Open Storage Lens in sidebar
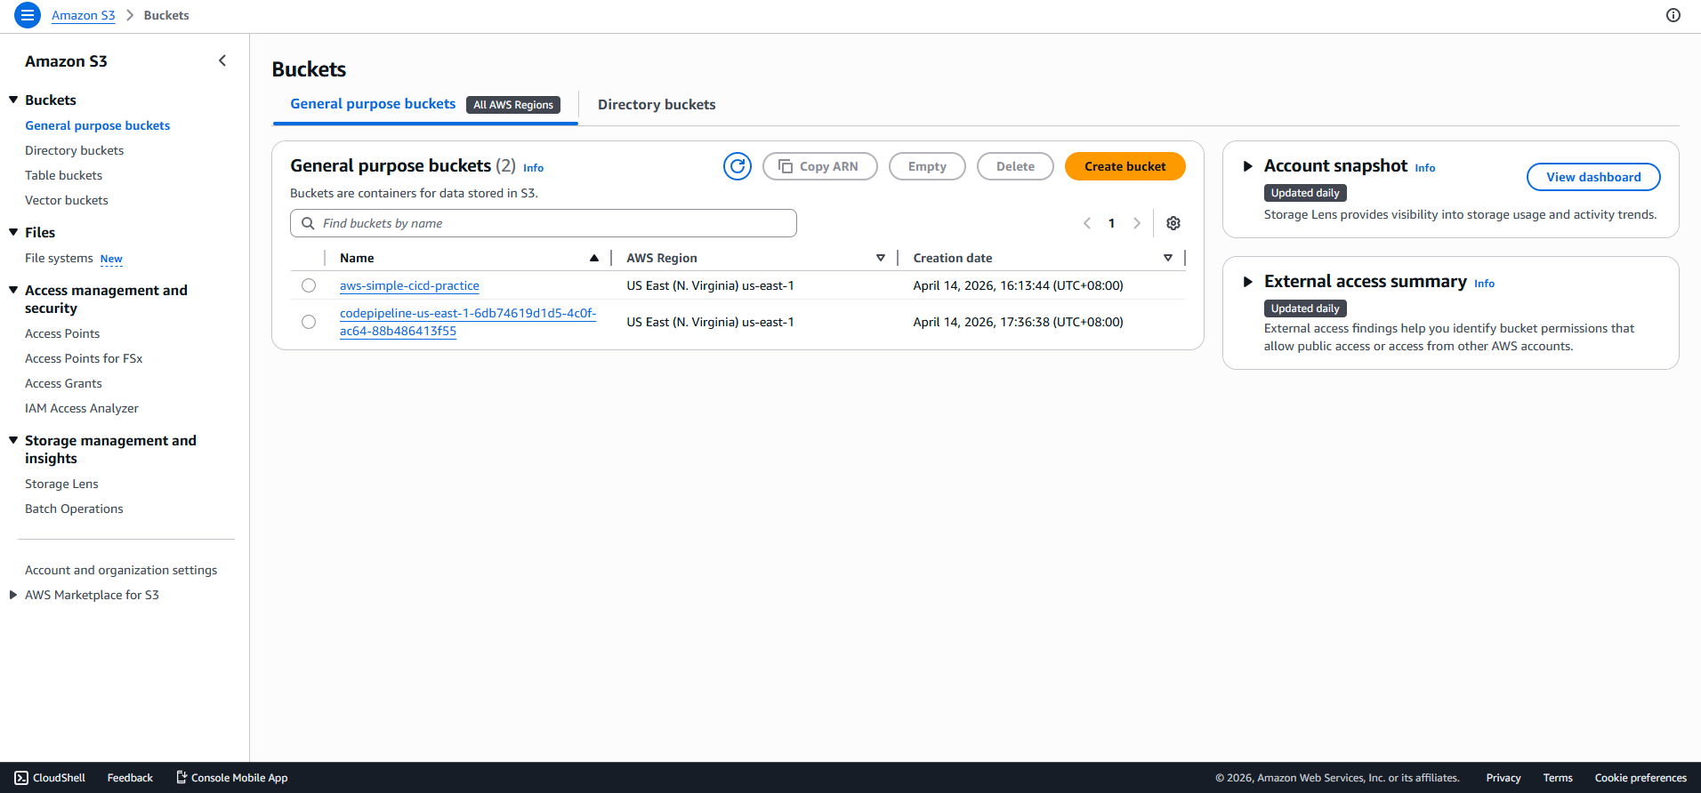Screen dimensions: 1701x793 click(x=62, y=484)
